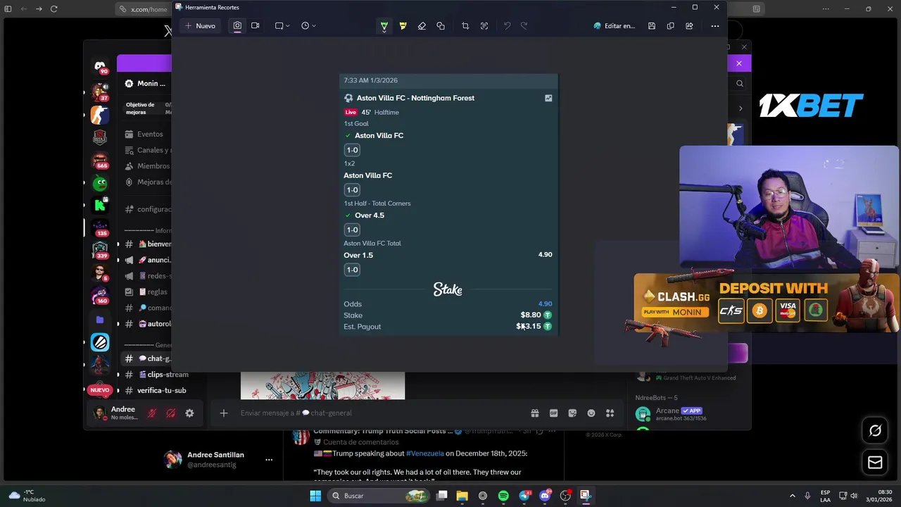Open the sticker picker

[572, 413]
